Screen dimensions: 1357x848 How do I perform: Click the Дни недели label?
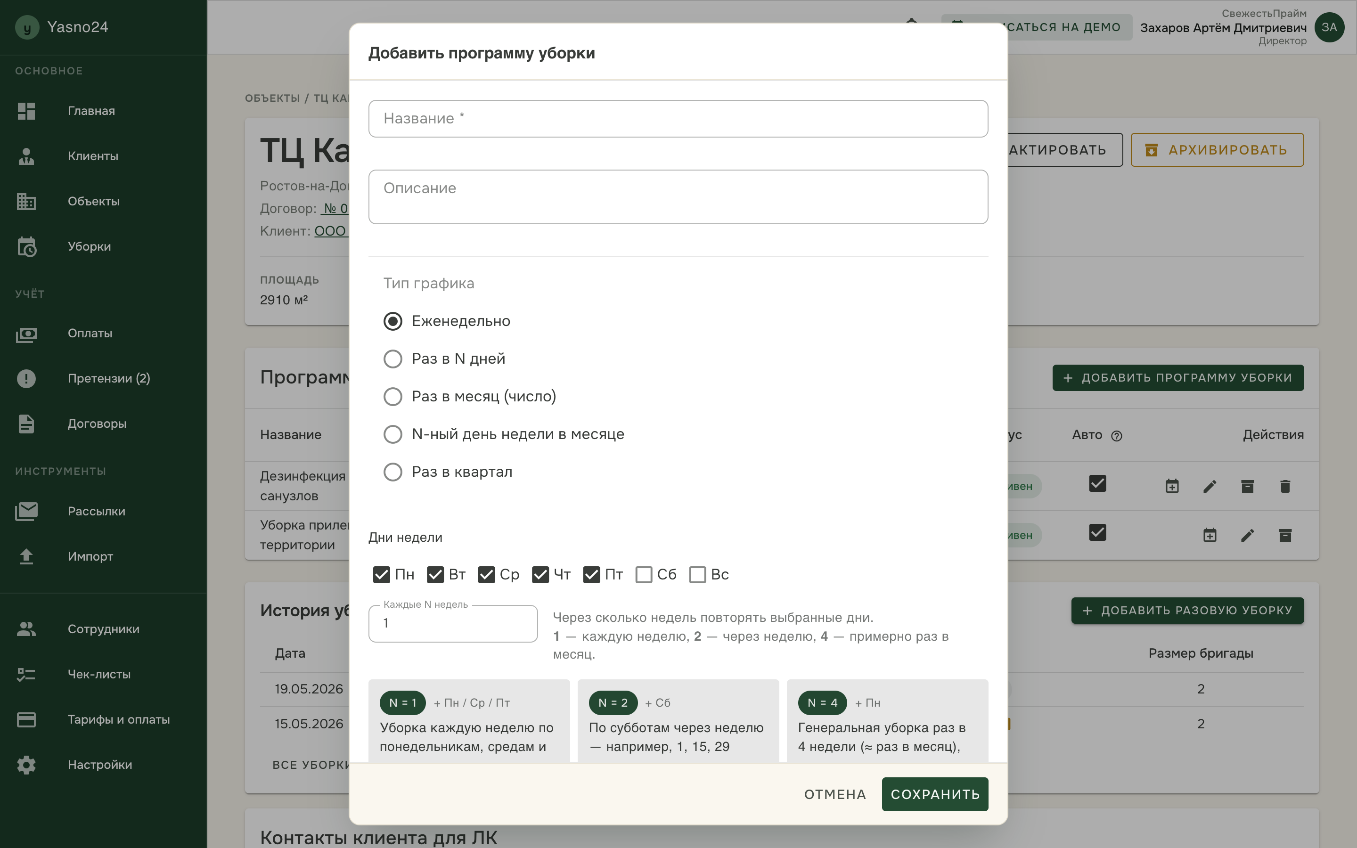click(x=405, y=538)
